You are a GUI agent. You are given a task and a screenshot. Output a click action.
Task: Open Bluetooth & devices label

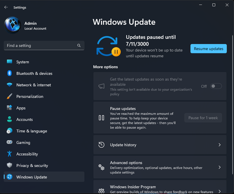[34, 73]
